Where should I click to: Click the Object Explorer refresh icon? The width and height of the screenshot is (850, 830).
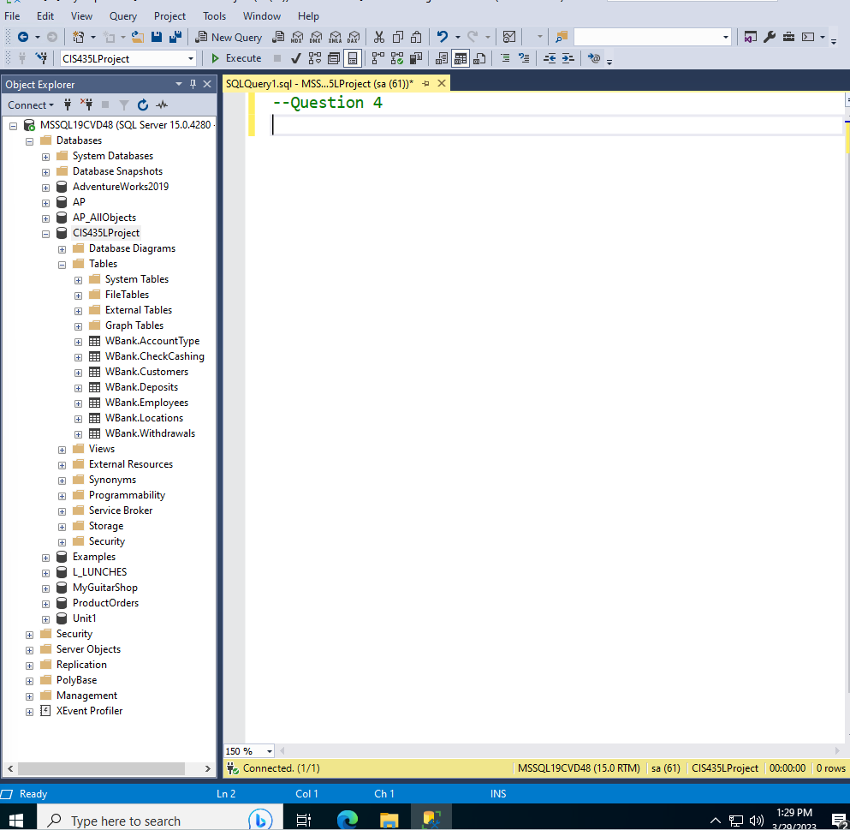tap(143, 104)
